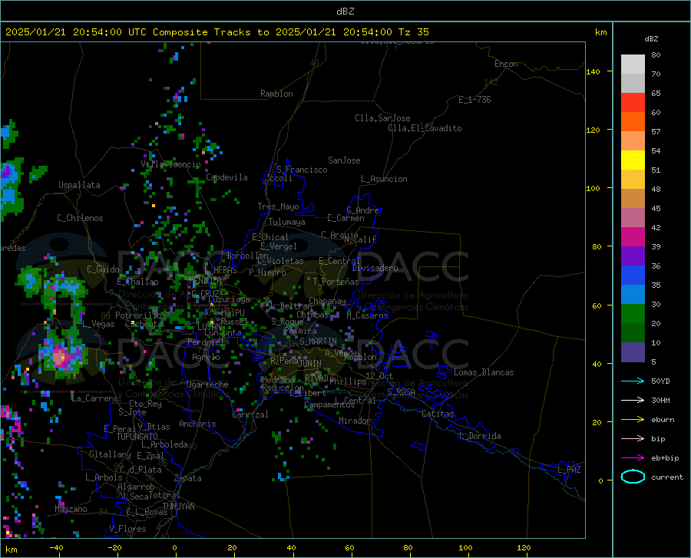Click the L_PAZ map label

pos(569,470)
